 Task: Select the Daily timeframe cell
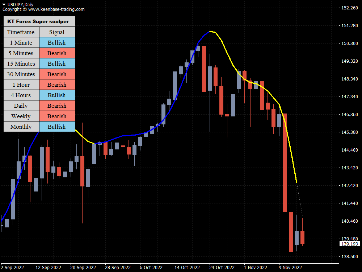pos(21,106)
